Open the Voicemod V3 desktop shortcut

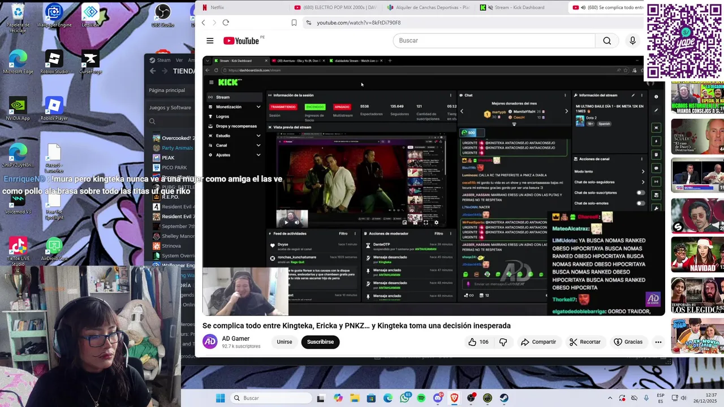pos(18,203)
